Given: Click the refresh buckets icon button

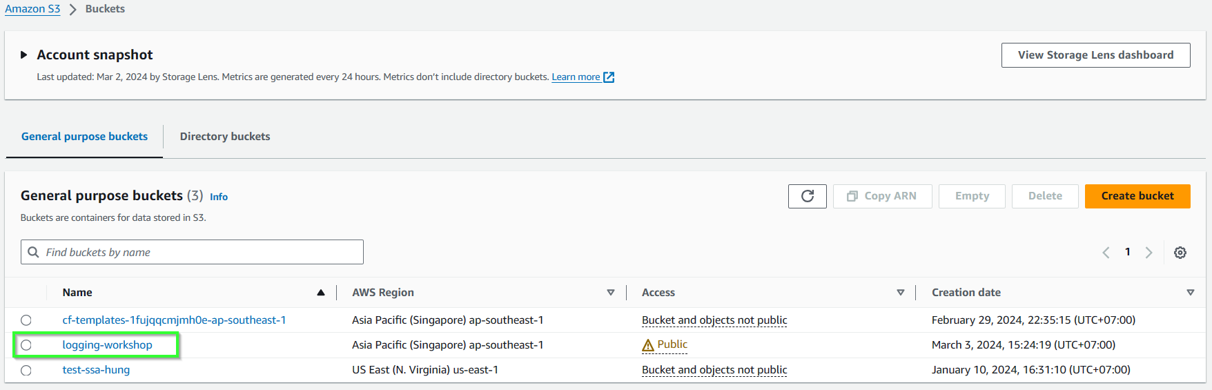Looking at the screenshot, I should [807, 196].
